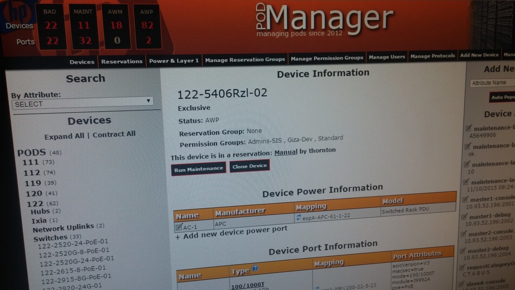Image resolution: width=515 pixels, height=290 pixels.
Task: Click edit icon of maintenance attribute dated 11/10/2015
Action: click(x=466, y=182)
